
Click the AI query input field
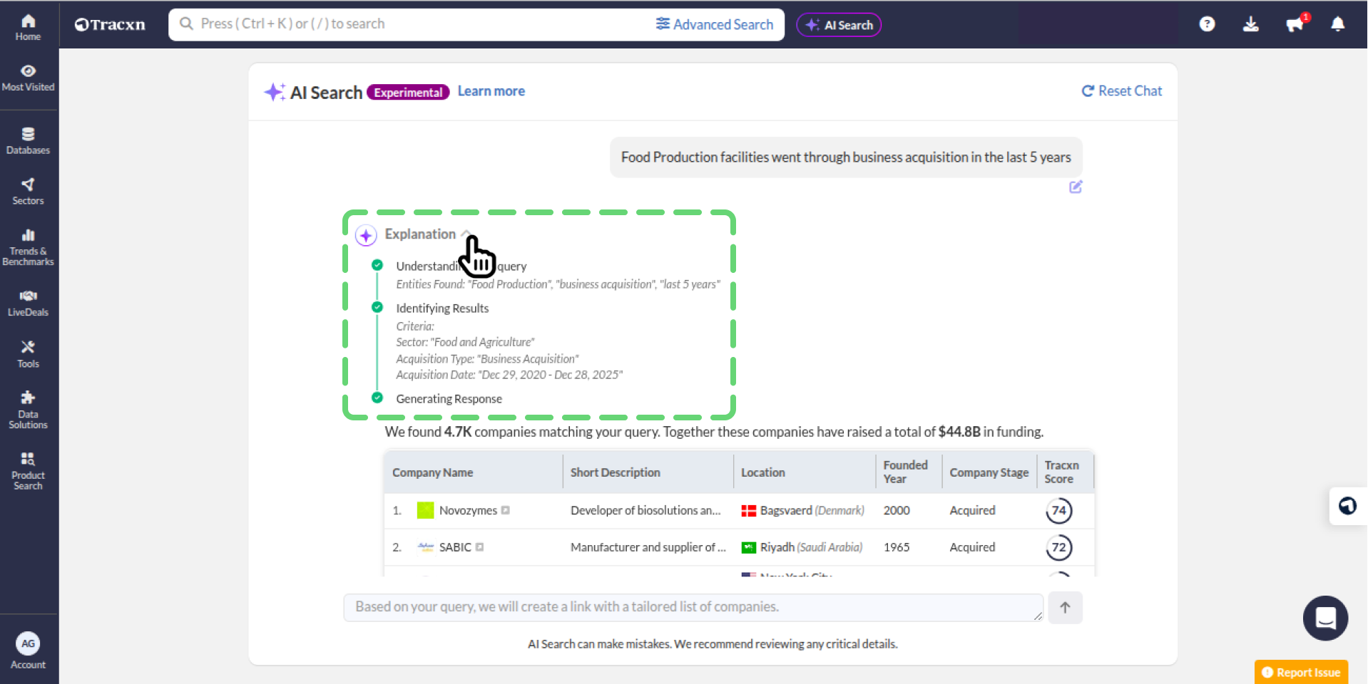692,607
